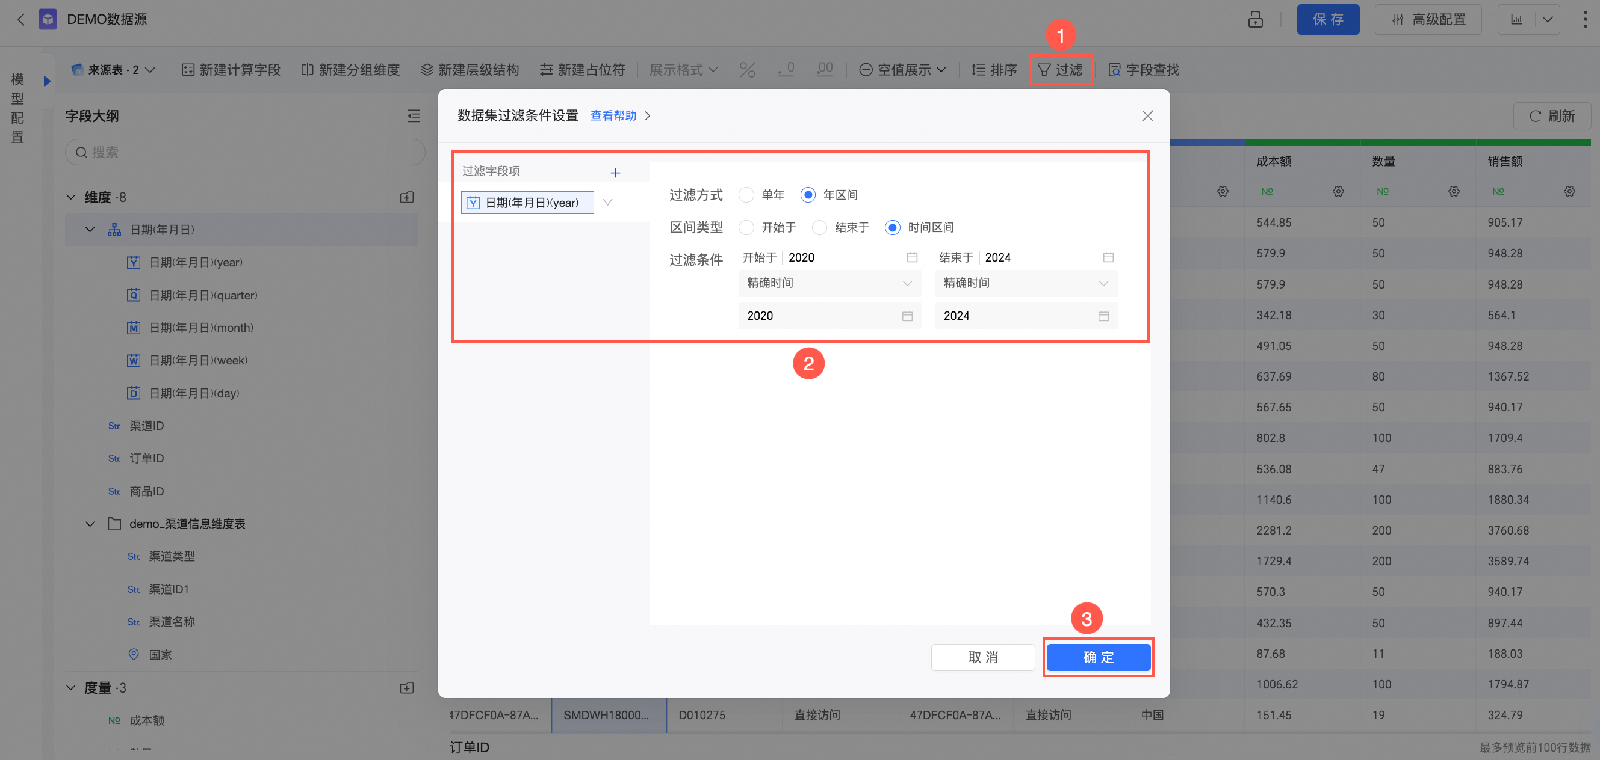This screenshot has height=760, width=1600.
Task: Collapse the 字段大纲 outline panel icon
Action: click(x=414, y=116)
